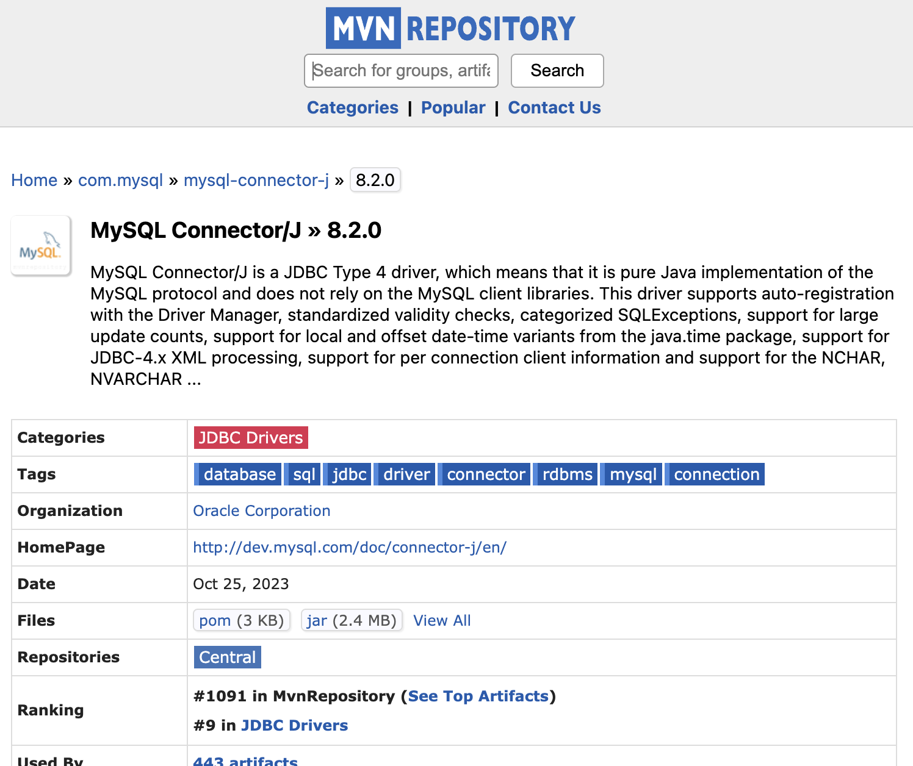Click the Tags row label
The image size is (913, 766).
tap(37, 474)
